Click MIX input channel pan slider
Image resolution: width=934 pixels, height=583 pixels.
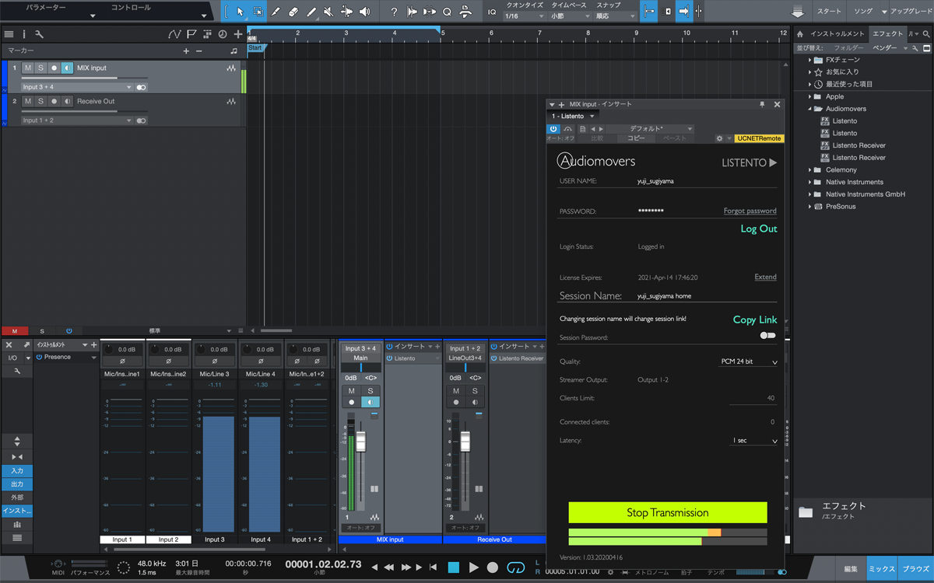click(360, 368)
